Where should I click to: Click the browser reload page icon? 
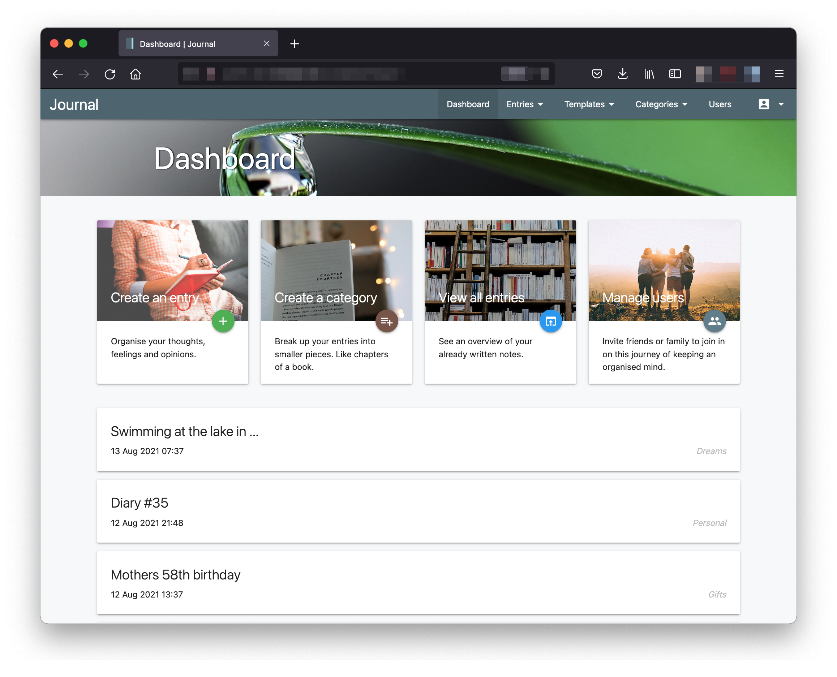coord(110,74)
